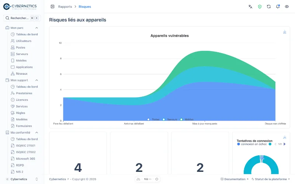Click the Licences checkmark icon

point(13,100)
